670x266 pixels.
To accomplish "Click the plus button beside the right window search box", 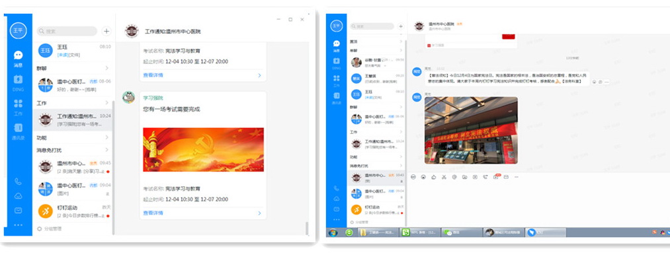I will coord(400,26).
